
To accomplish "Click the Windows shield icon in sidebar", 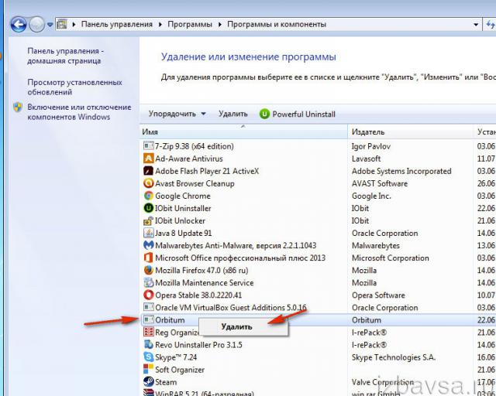I will tap(18, 107).
